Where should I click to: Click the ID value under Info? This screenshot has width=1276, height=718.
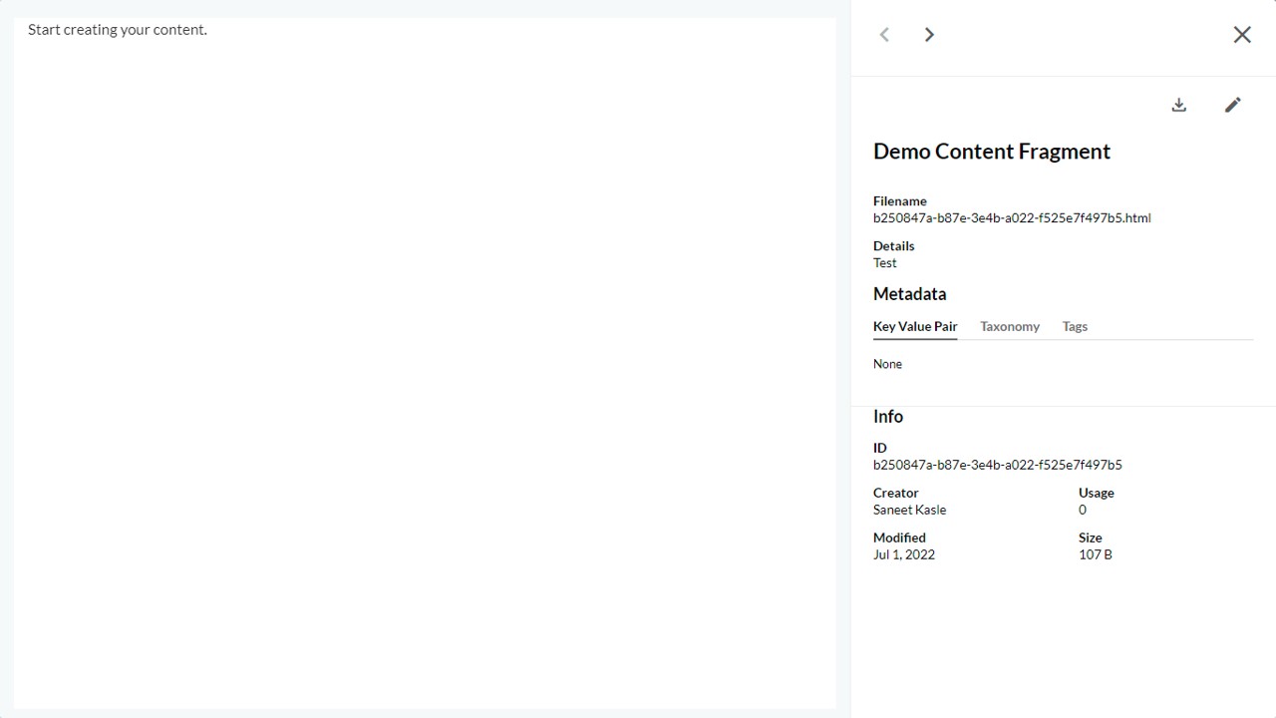point(998,465)
